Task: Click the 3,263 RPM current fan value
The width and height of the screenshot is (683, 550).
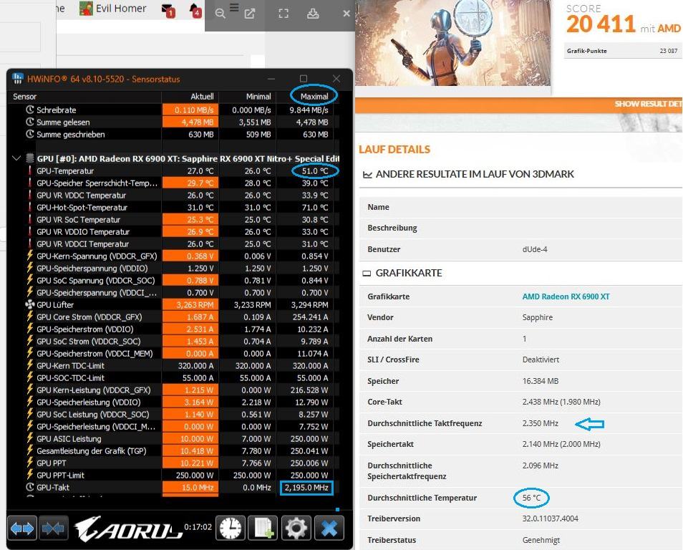Action: click(195, 304)
